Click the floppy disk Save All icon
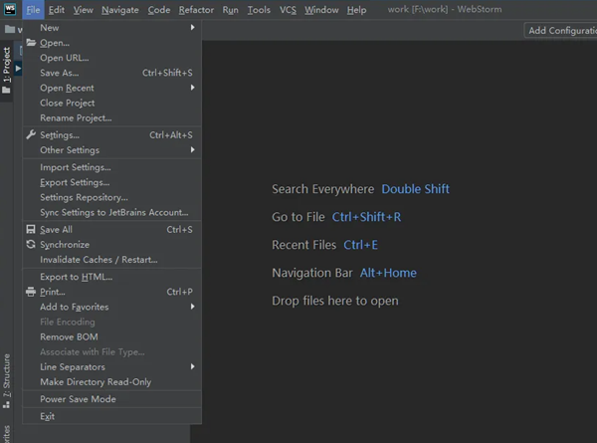Viewport: 597px width, 443px height. point(30,230)
